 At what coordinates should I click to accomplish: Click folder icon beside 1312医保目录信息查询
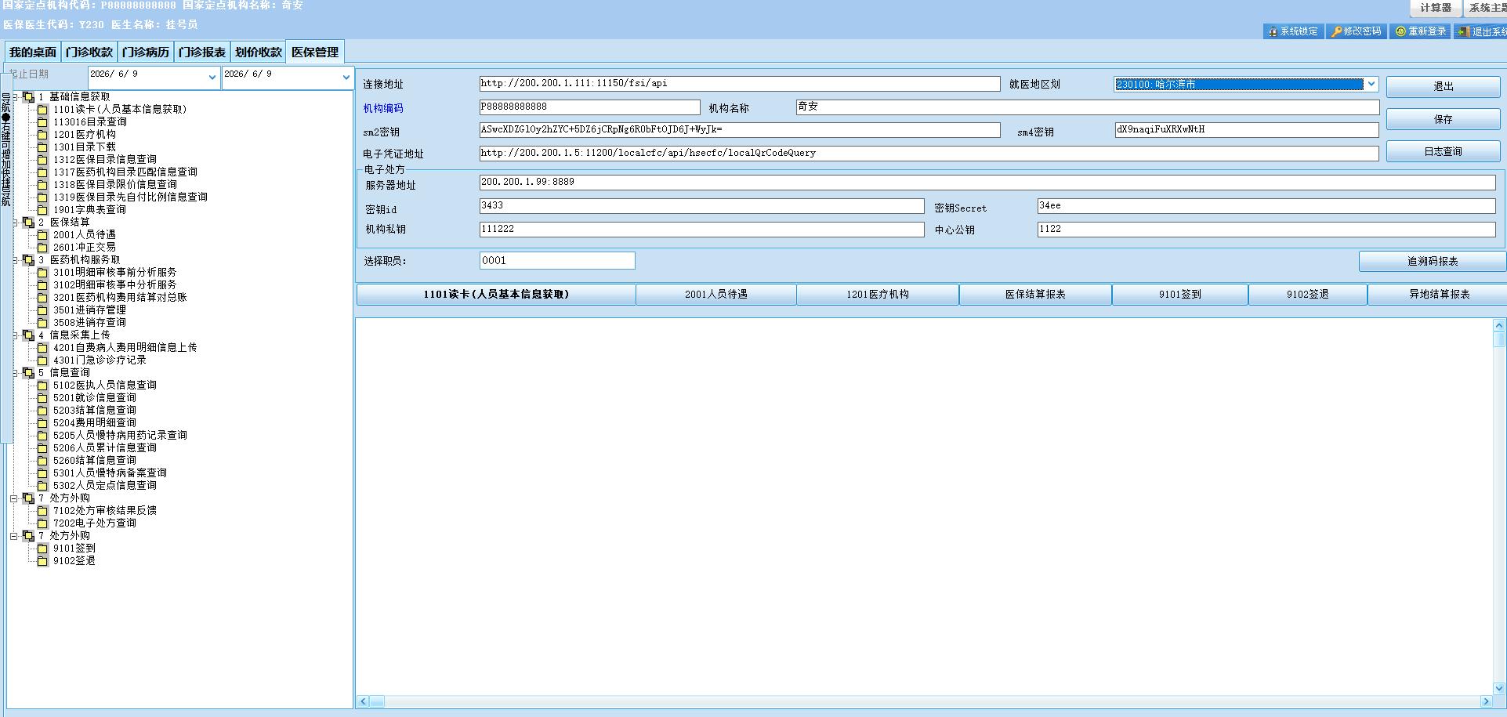(x=43, y=160)
